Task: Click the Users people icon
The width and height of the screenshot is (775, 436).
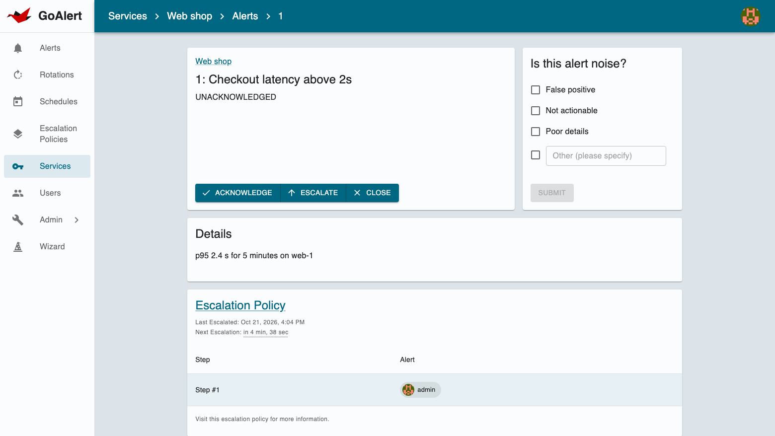Action: pos(18,193)
